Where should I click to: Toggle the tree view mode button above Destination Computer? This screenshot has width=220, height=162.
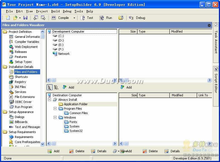[50, 87]
